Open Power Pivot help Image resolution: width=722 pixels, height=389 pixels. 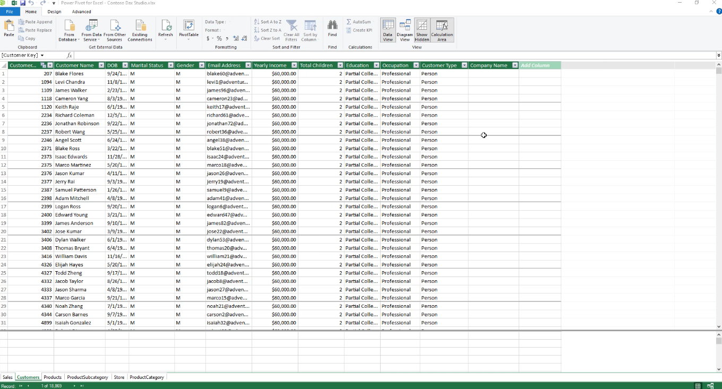point(719,12)
